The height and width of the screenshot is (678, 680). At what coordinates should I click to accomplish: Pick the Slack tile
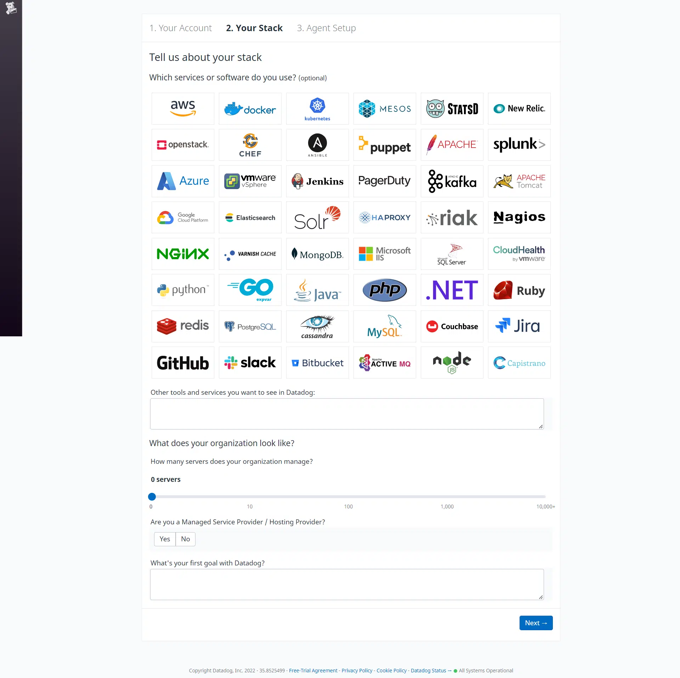point(250,363)
